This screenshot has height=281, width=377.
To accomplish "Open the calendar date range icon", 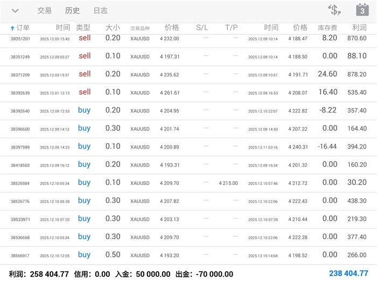I will 362,10.
